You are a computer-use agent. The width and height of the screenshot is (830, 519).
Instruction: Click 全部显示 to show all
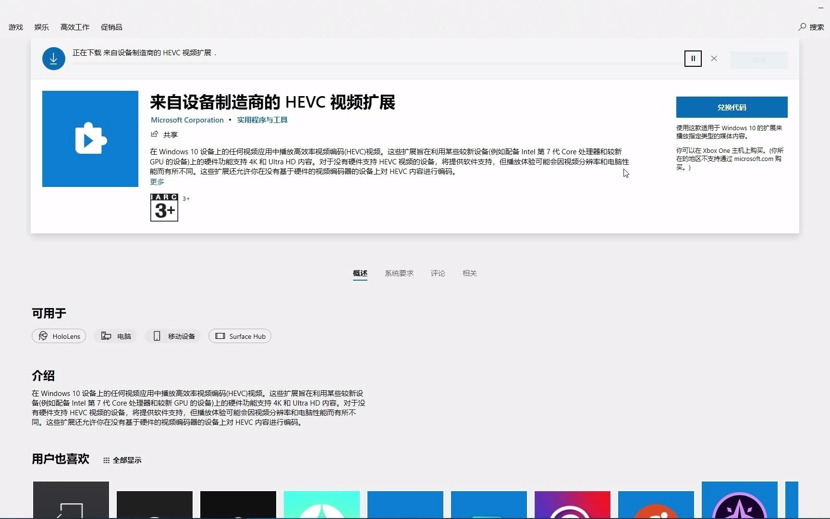122,460
